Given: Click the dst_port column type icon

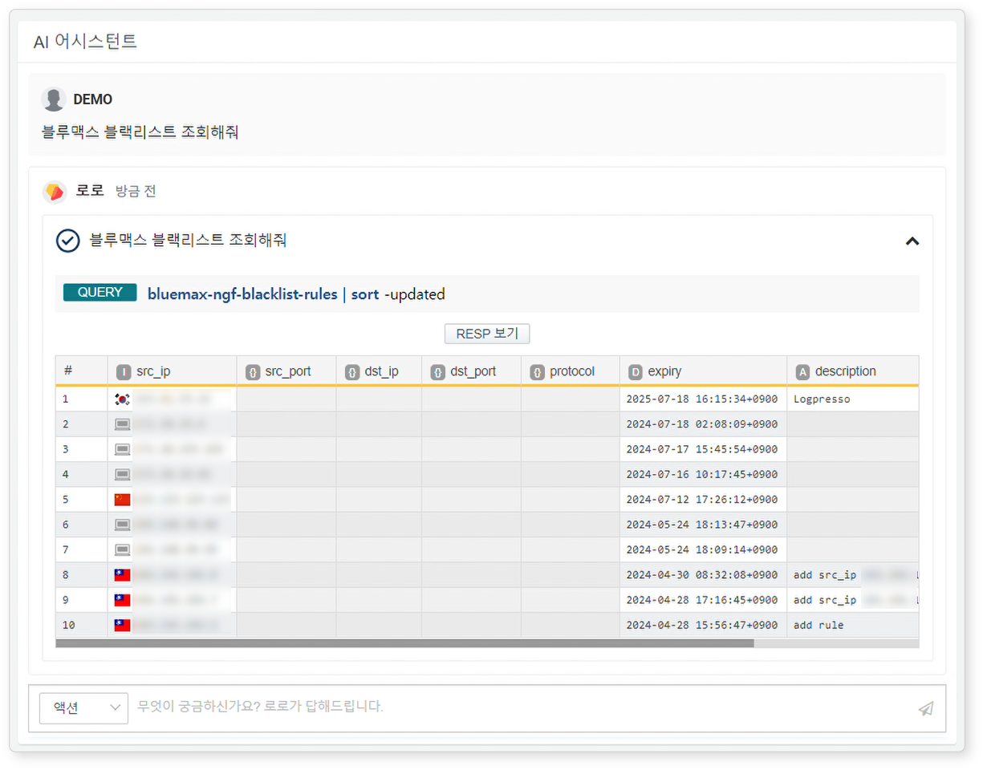Looking at the screenshot, I should point(437,372).
